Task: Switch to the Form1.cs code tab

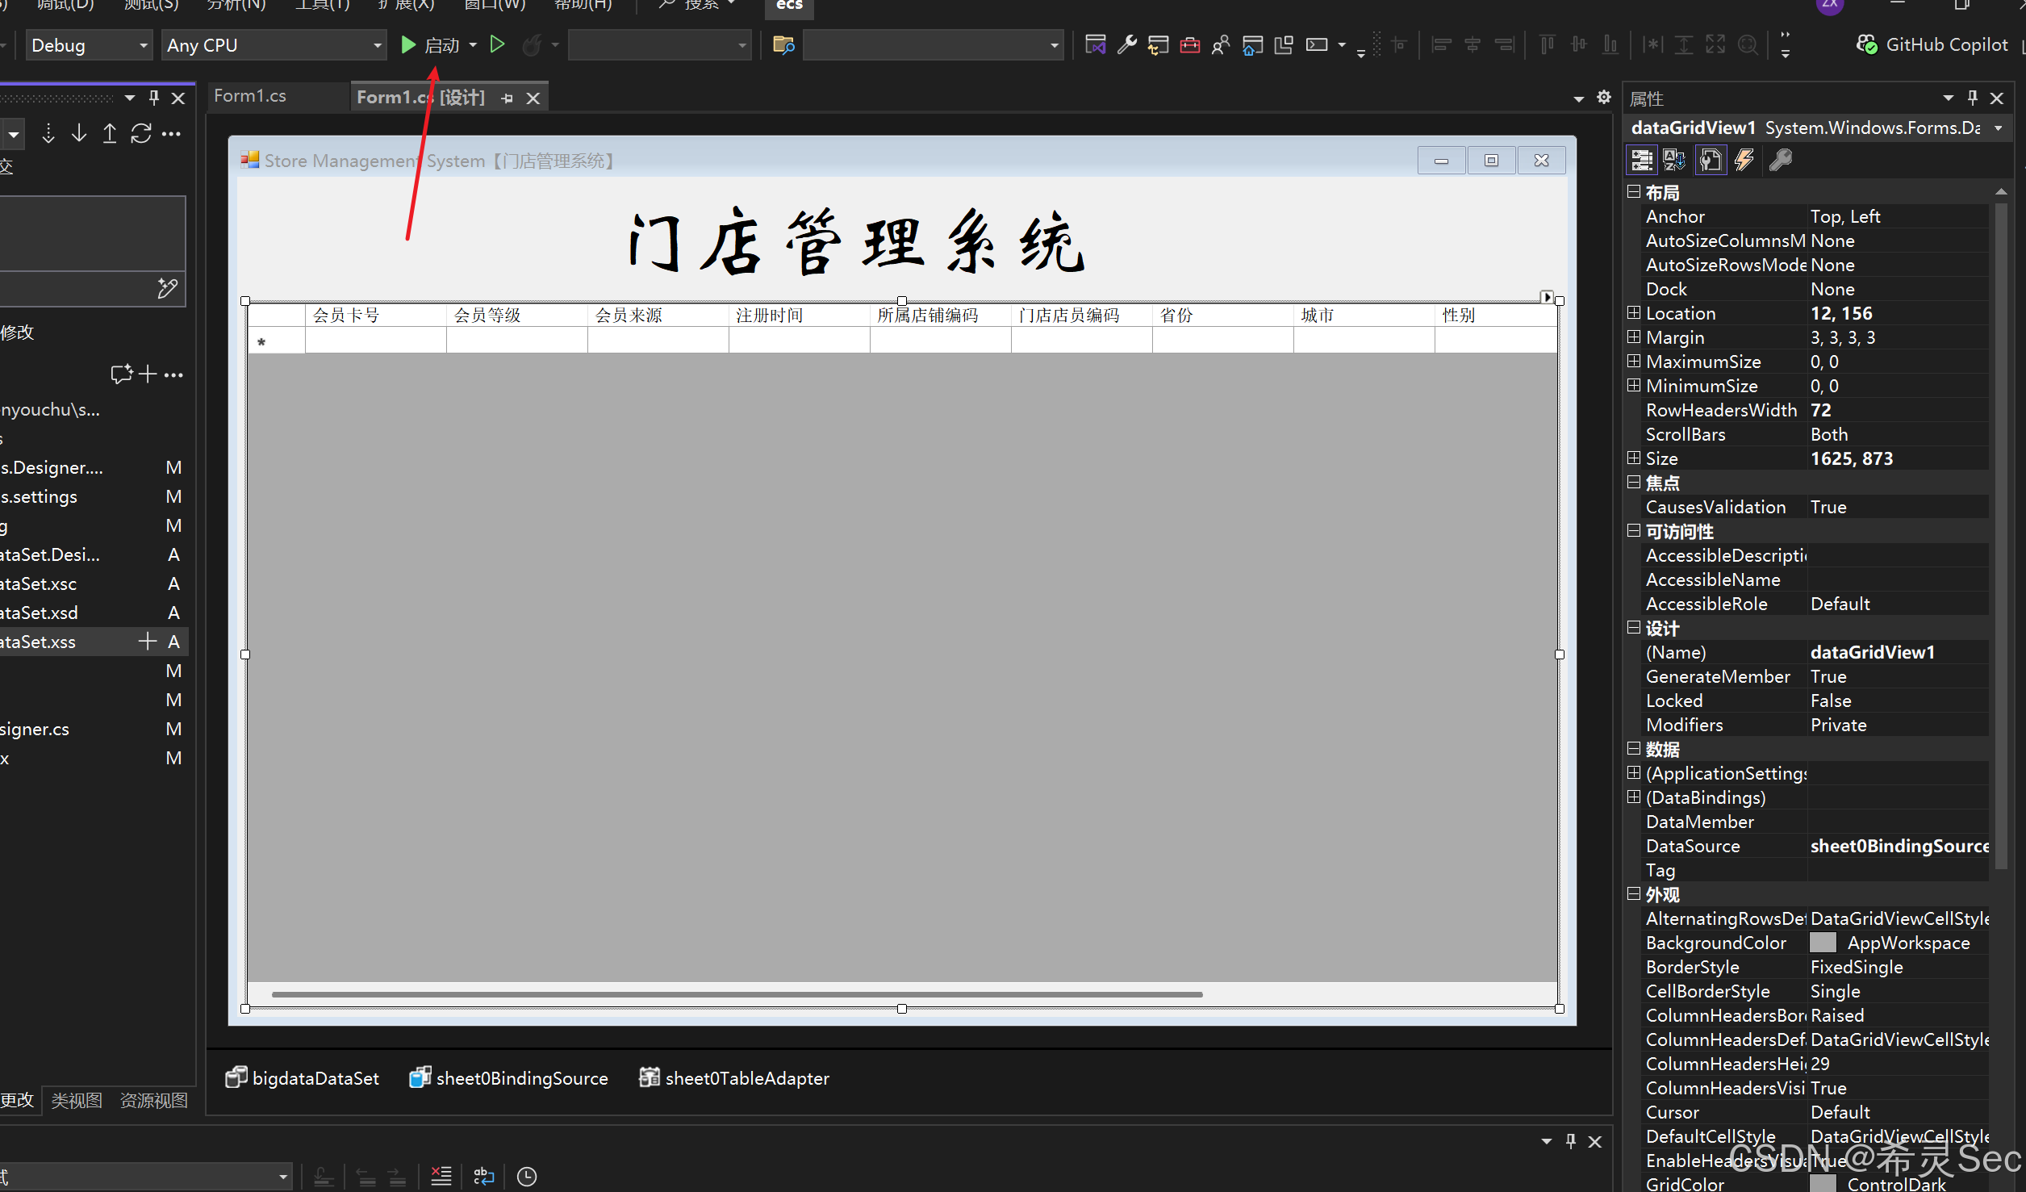Action: 250,96
